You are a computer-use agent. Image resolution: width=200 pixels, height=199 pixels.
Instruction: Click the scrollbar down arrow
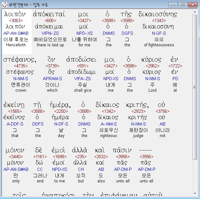tap(195, 193)
